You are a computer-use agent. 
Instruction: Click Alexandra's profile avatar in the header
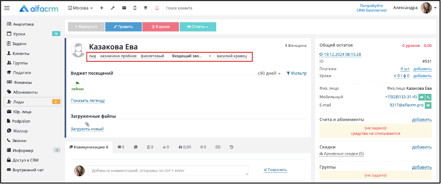426,8
